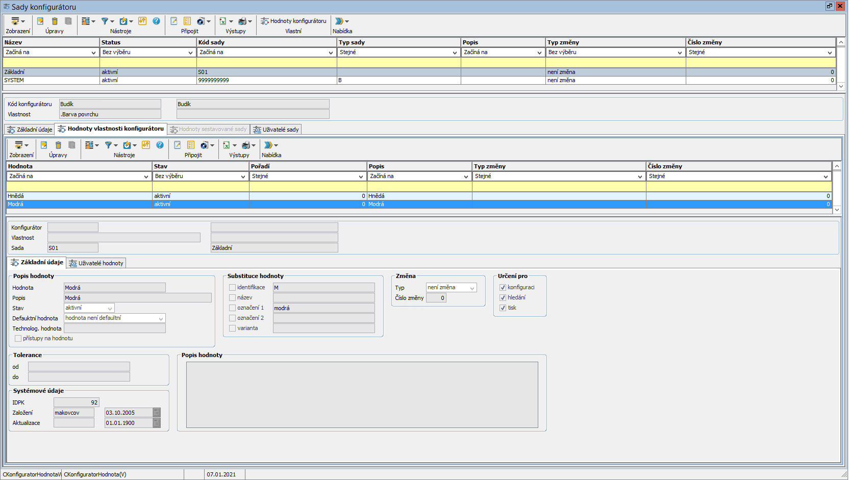Click the trash delete icon in top toolbar
The width and height of the screenshot is (849, 480).
pos(55,21)
